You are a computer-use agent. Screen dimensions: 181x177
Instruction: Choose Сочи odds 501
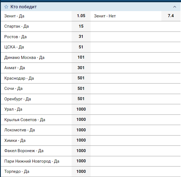(x=81, y=88)
